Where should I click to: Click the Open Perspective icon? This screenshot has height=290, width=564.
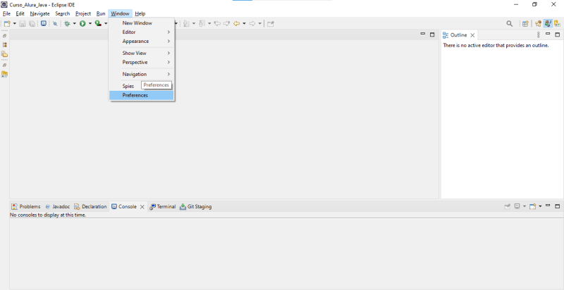click(525, 24)
